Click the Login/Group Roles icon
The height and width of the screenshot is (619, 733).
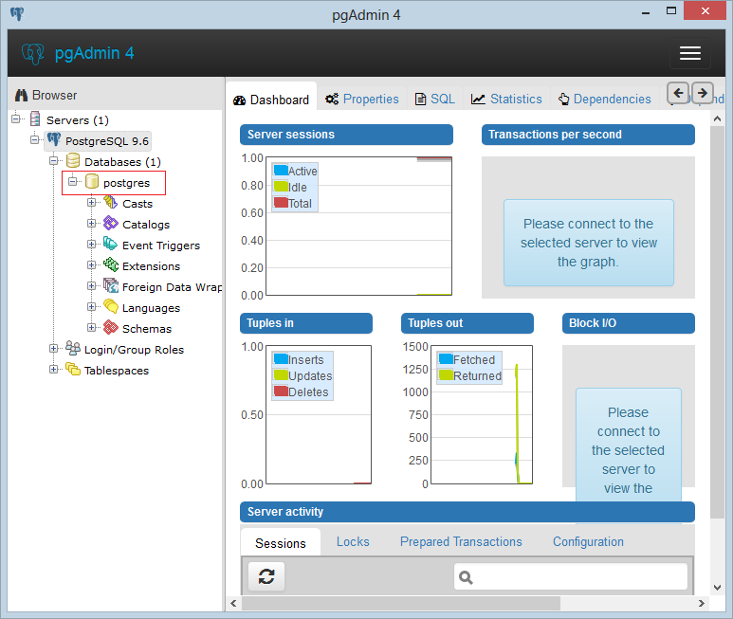[x=73, y=348]
